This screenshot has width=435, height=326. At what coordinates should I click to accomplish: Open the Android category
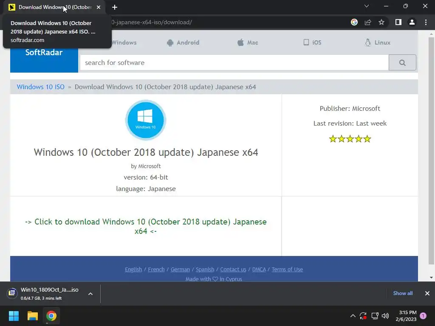pos(183,43)
